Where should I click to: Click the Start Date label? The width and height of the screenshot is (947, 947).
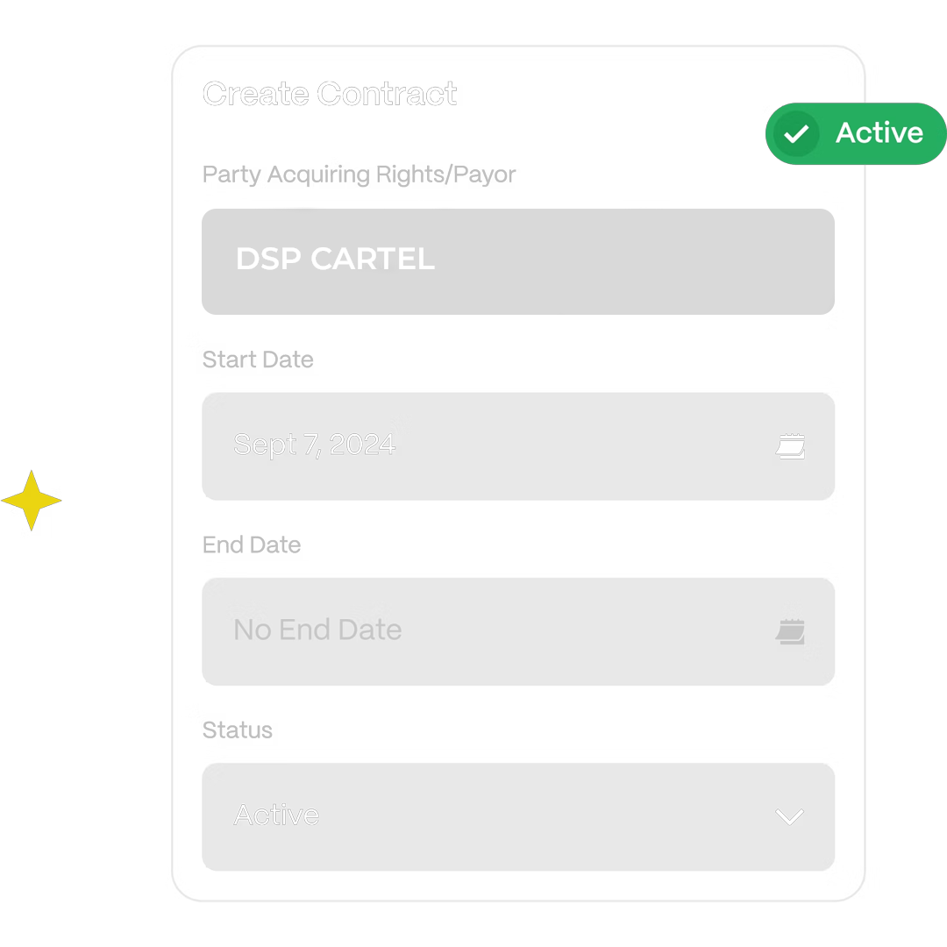(258, 360)
